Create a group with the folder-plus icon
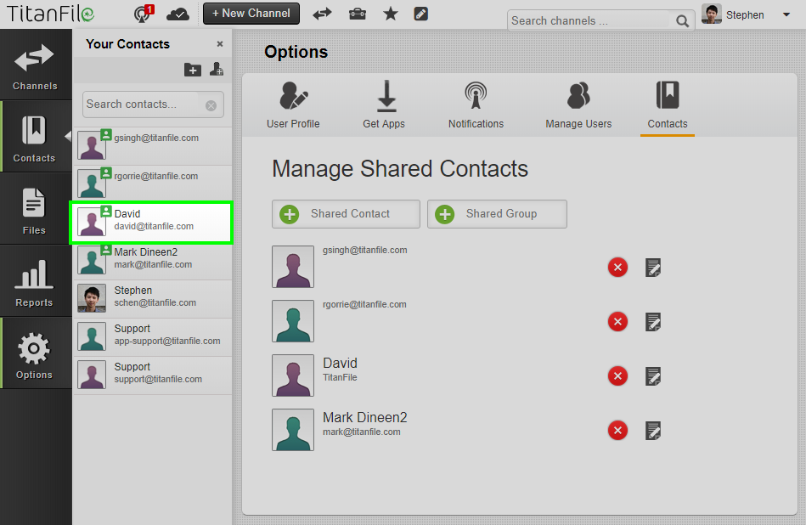The width and height of the screenshot is (806, 525). click(x=192, y=70)
